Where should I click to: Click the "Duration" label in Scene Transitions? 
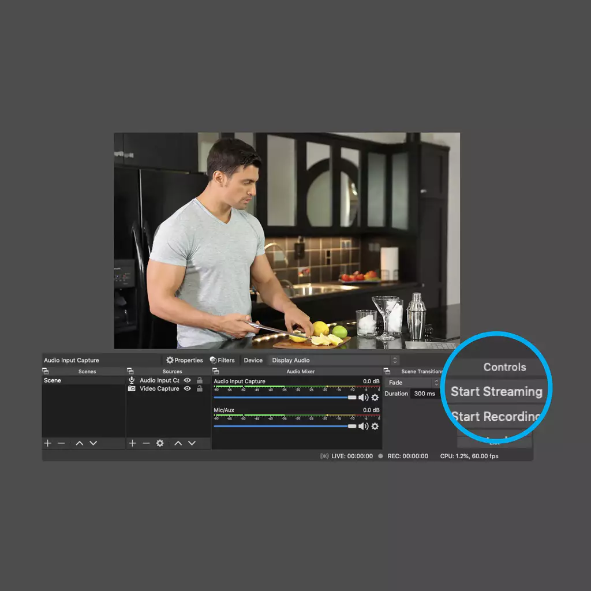[396, 394]
